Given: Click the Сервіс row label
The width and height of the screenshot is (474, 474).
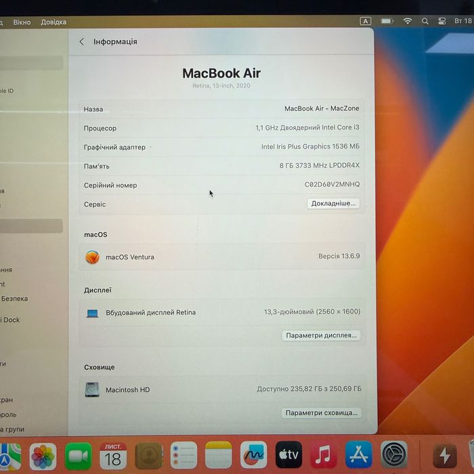Looking at the screenshot, I should pos(95,204).
